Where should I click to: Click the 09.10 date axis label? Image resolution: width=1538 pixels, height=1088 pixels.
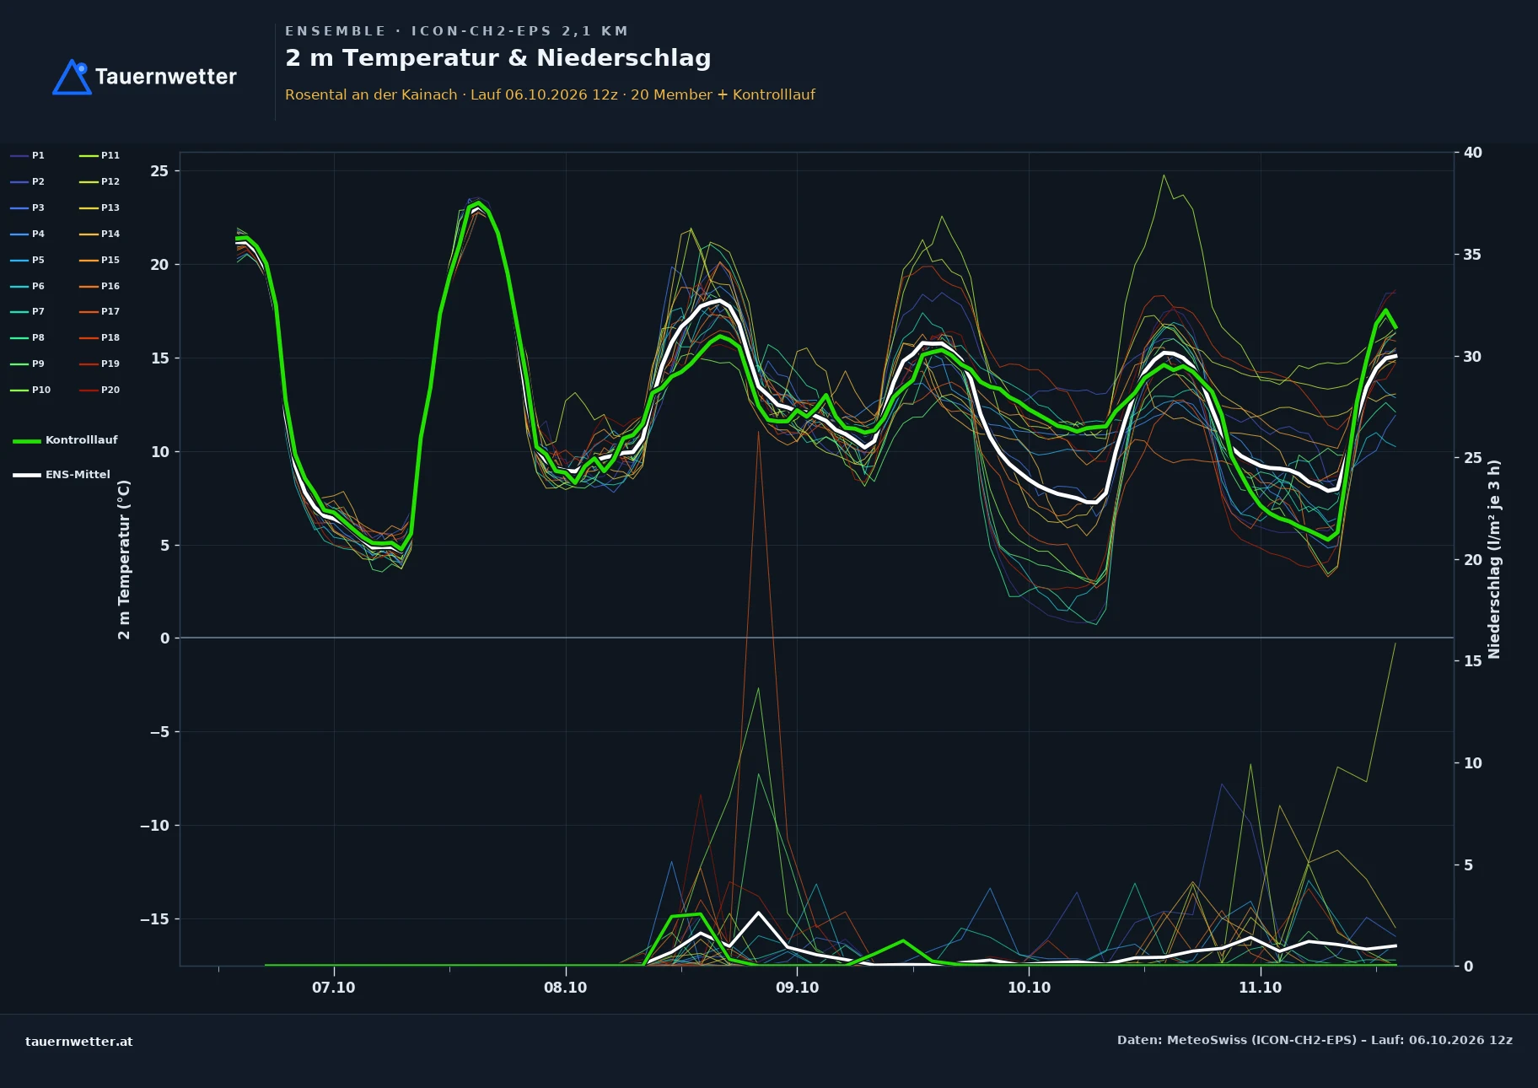click(x=798, y=988)
